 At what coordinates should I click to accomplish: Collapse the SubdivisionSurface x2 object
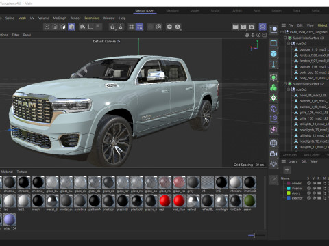tap(285, 84)
